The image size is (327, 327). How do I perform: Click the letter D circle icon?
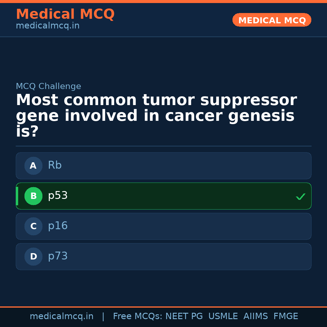(33, 256)
